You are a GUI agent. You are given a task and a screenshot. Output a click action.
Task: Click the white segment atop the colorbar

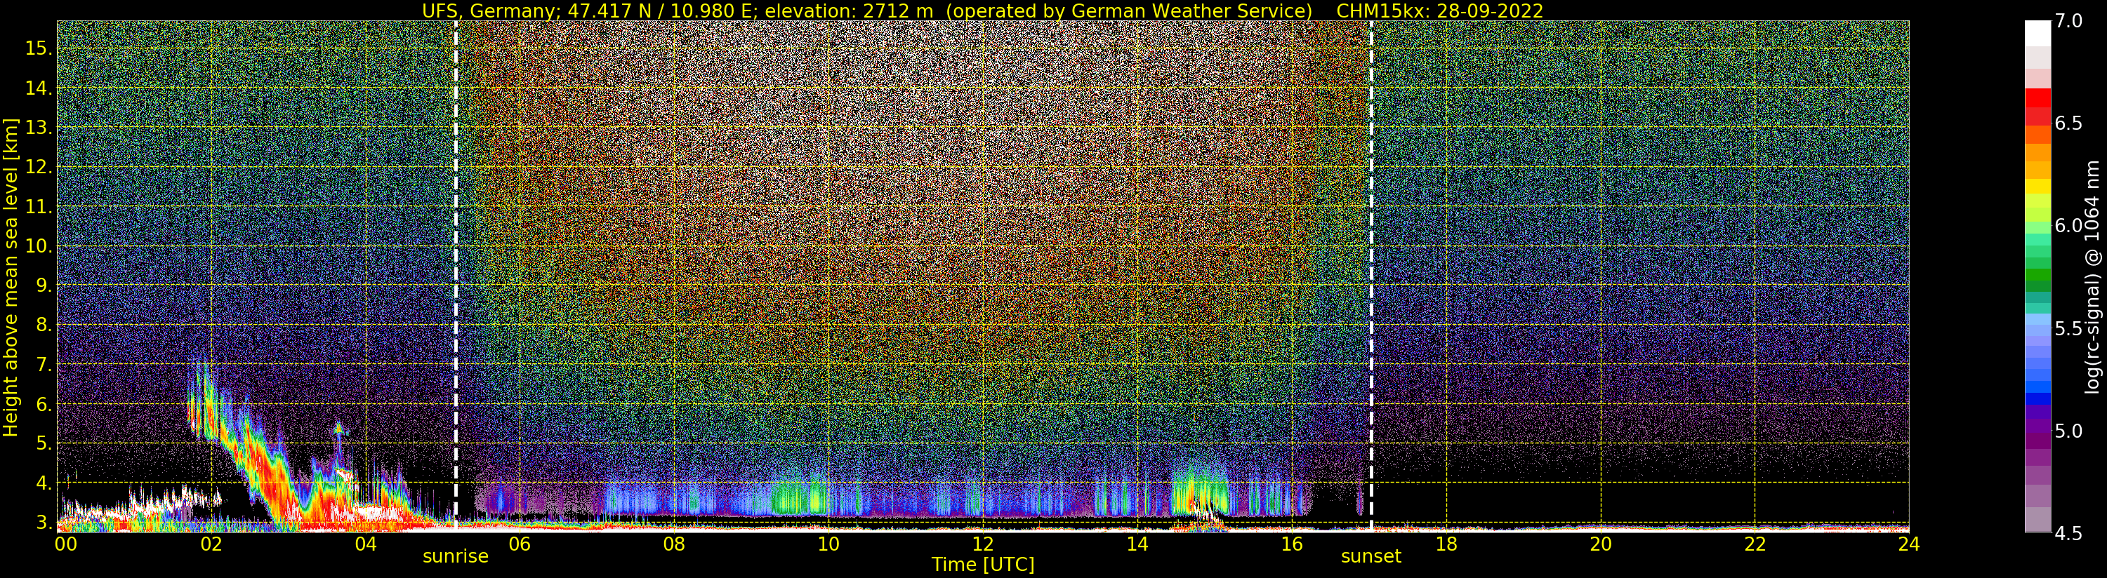click(2037, 34)
